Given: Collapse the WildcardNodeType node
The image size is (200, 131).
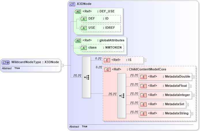Looking at the screenshot, I should click(x=62, y=65).
